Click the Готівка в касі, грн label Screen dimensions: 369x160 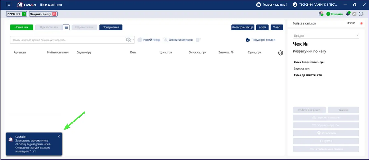[304, 23]
